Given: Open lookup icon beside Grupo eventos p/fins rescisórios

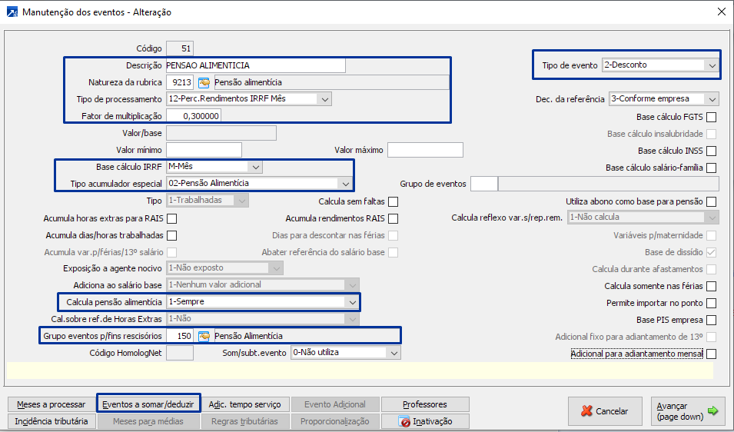Looking at the screenshot, I should coord(204,336).
